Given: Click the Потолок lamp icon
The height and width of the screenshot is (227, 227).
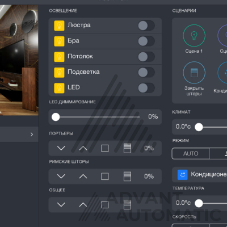Looking at the screenshot, I should pos(59,57).
